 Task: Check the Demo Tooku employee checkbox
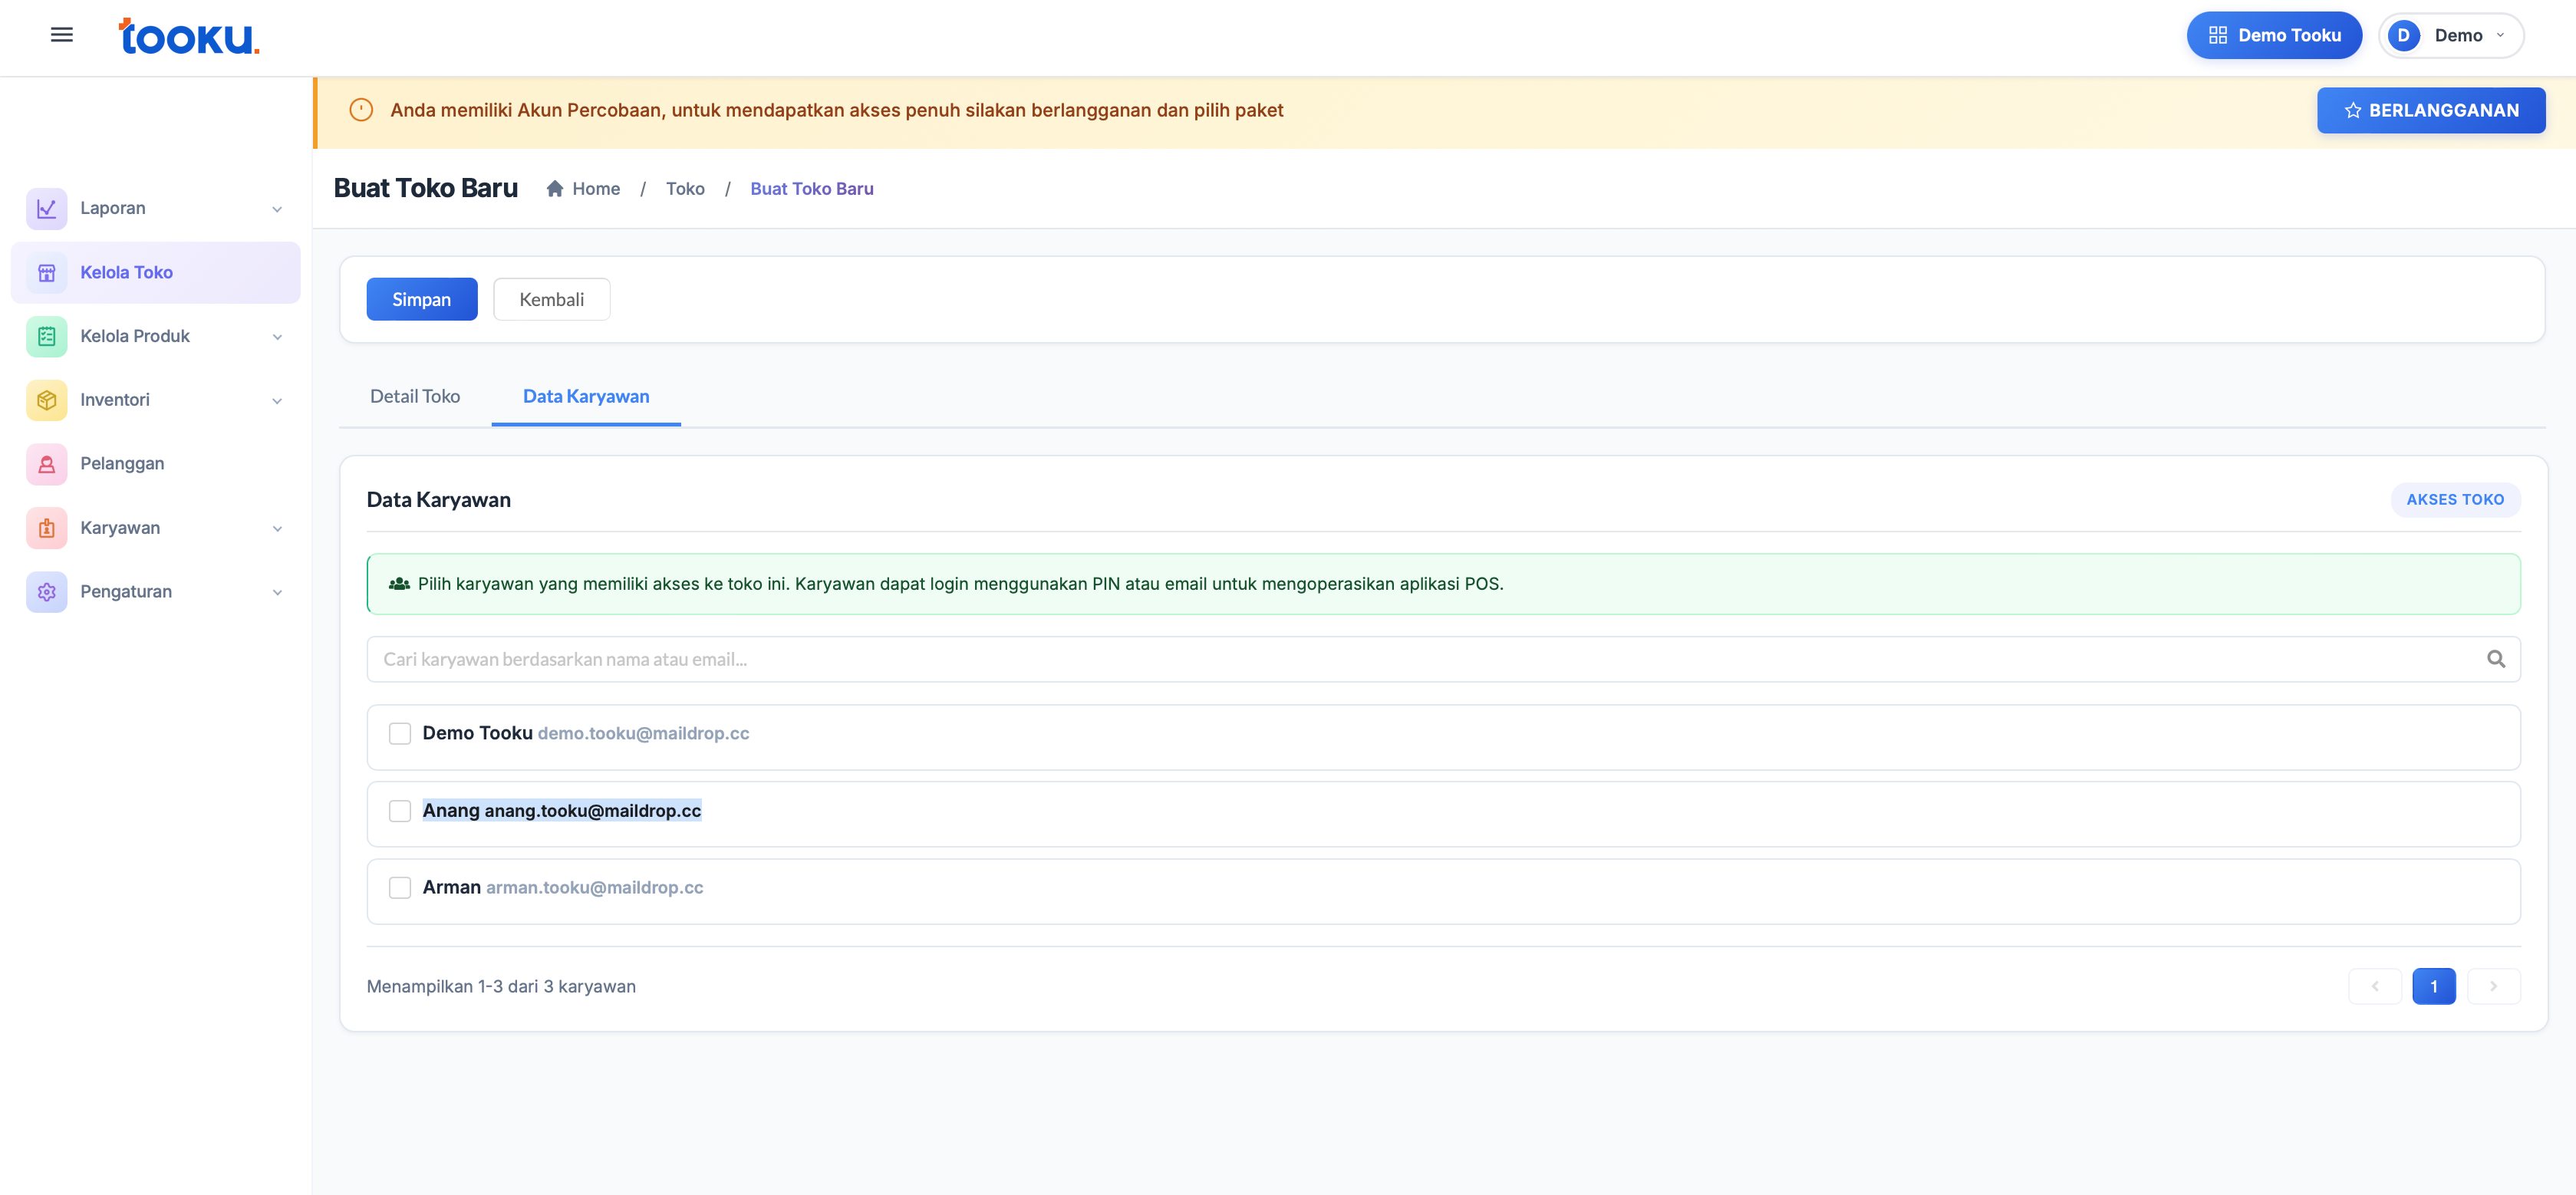pyautogui.click(x=400, y=733)
